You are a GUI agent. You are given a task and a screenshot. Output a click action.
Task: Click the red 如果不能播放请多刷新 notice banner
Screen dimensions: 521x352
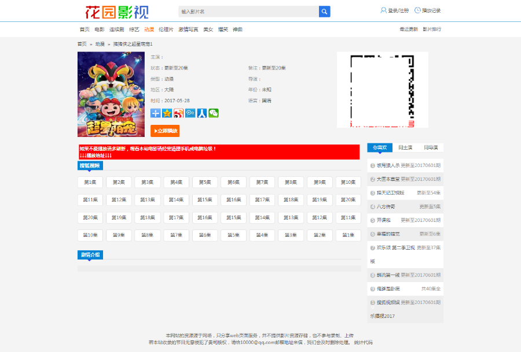[x=219, y=152]
